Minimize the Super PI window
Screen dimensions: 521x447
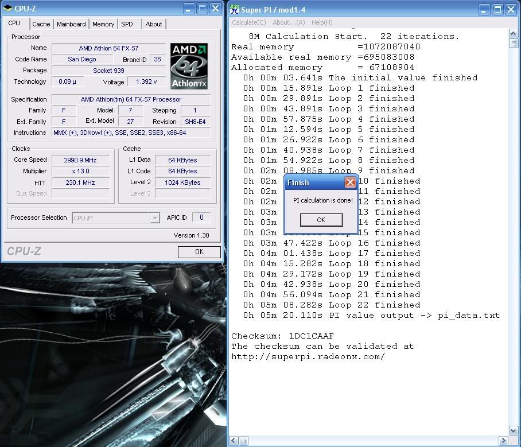pos(484,10)
